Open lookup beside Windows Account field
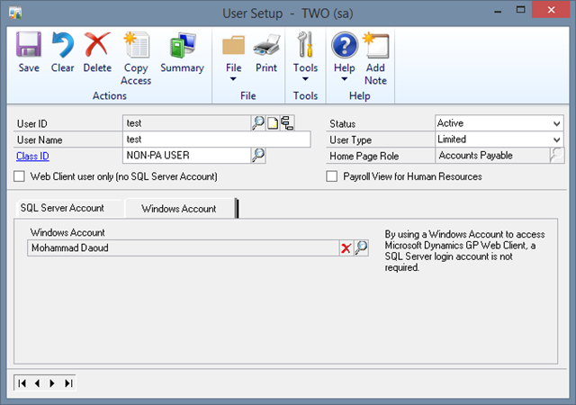This screenshot has height=405, width=576. [x=361, y=248]
